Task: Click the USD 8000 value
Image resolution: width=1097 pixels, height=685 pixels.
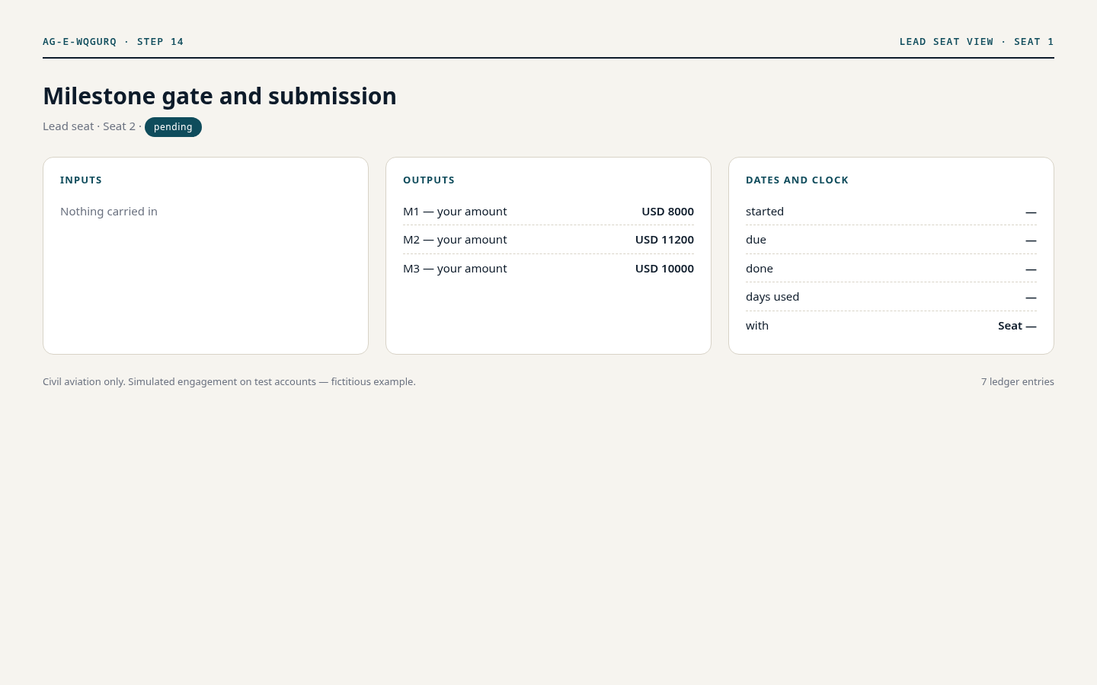Action: [x=667, y=212]
